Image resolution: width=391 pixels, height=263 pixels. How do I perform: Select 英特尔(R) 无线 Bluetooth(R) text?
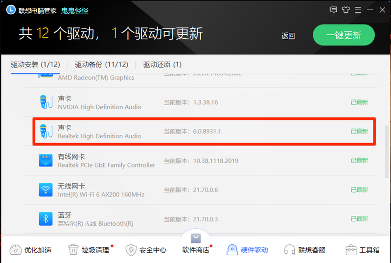pos(95,224)
